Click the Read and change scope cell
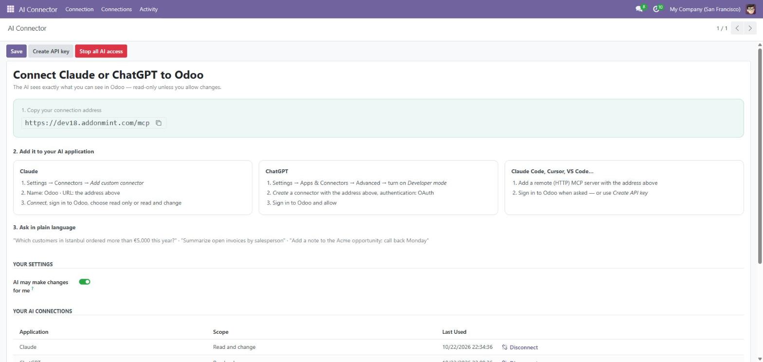This screenshot has height=362, width=763. pyautogui.click(x=234, y=347)
